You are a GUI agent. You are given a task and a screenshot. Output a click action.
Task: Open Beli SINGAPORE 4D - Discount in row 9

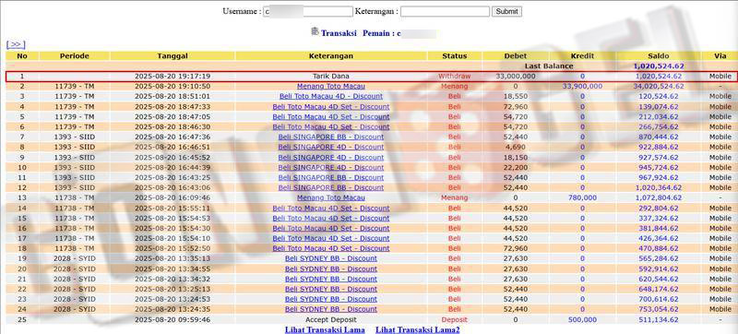point(331,157)
